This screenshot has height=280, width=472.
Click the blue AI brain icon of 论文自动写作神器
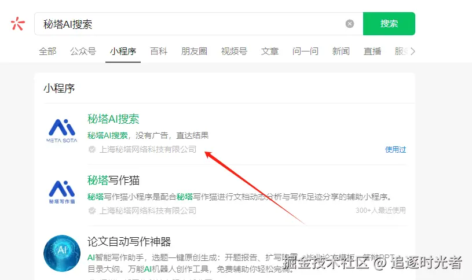pos(62,253)
